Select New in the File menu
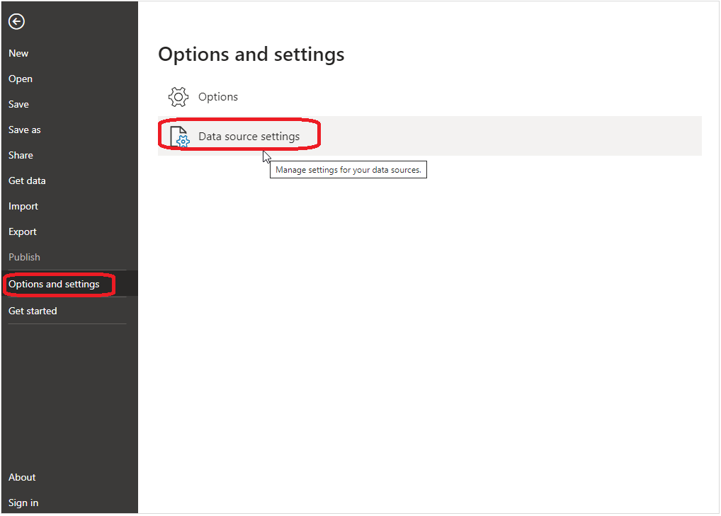The image size is (721, 516). [x=18, y=53]
